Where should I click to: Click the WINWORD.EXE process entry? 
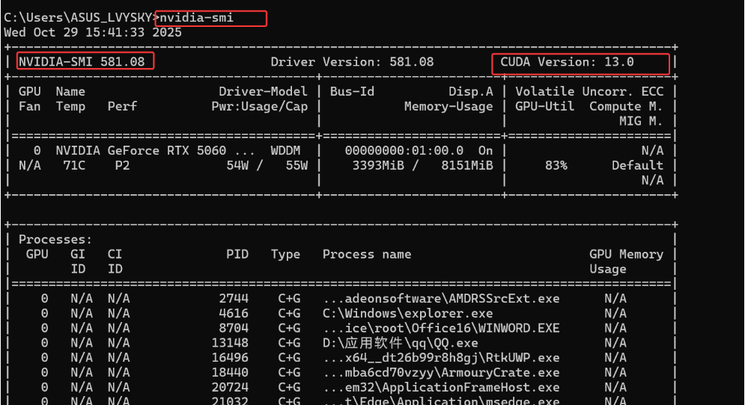point(441,328)
